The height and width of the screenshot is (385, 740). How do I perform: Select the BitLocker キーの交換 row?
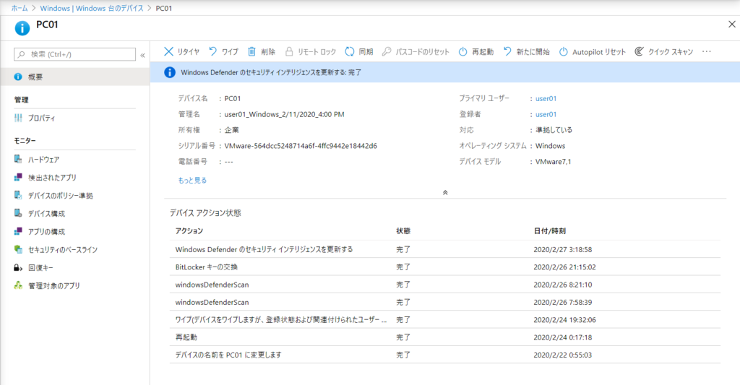click(445, 267)
